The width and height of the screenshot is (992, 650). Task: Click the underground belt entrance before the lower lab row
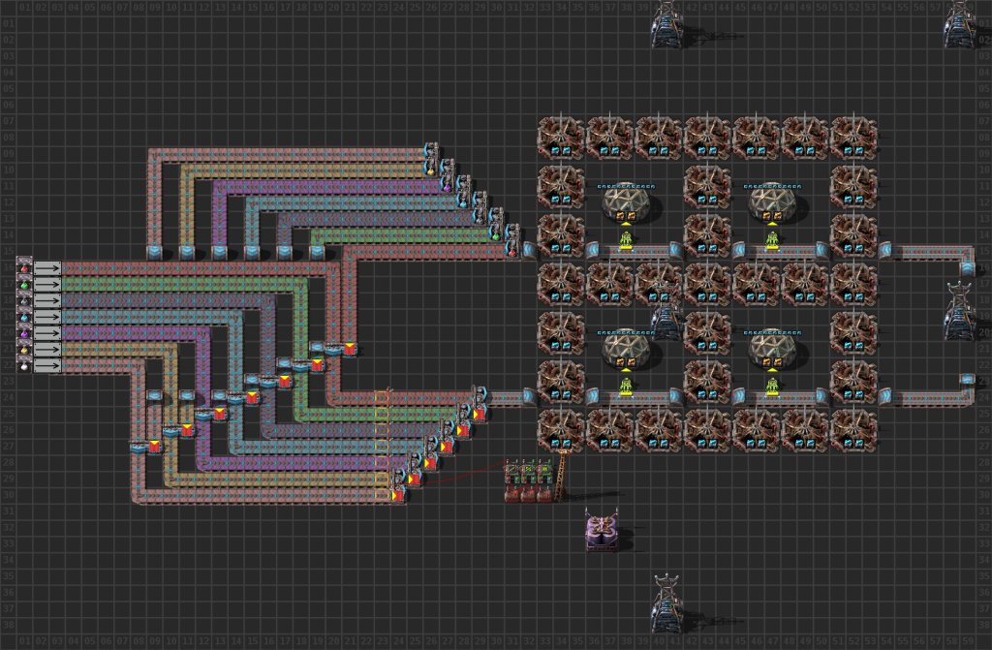[x=529, y=397]
